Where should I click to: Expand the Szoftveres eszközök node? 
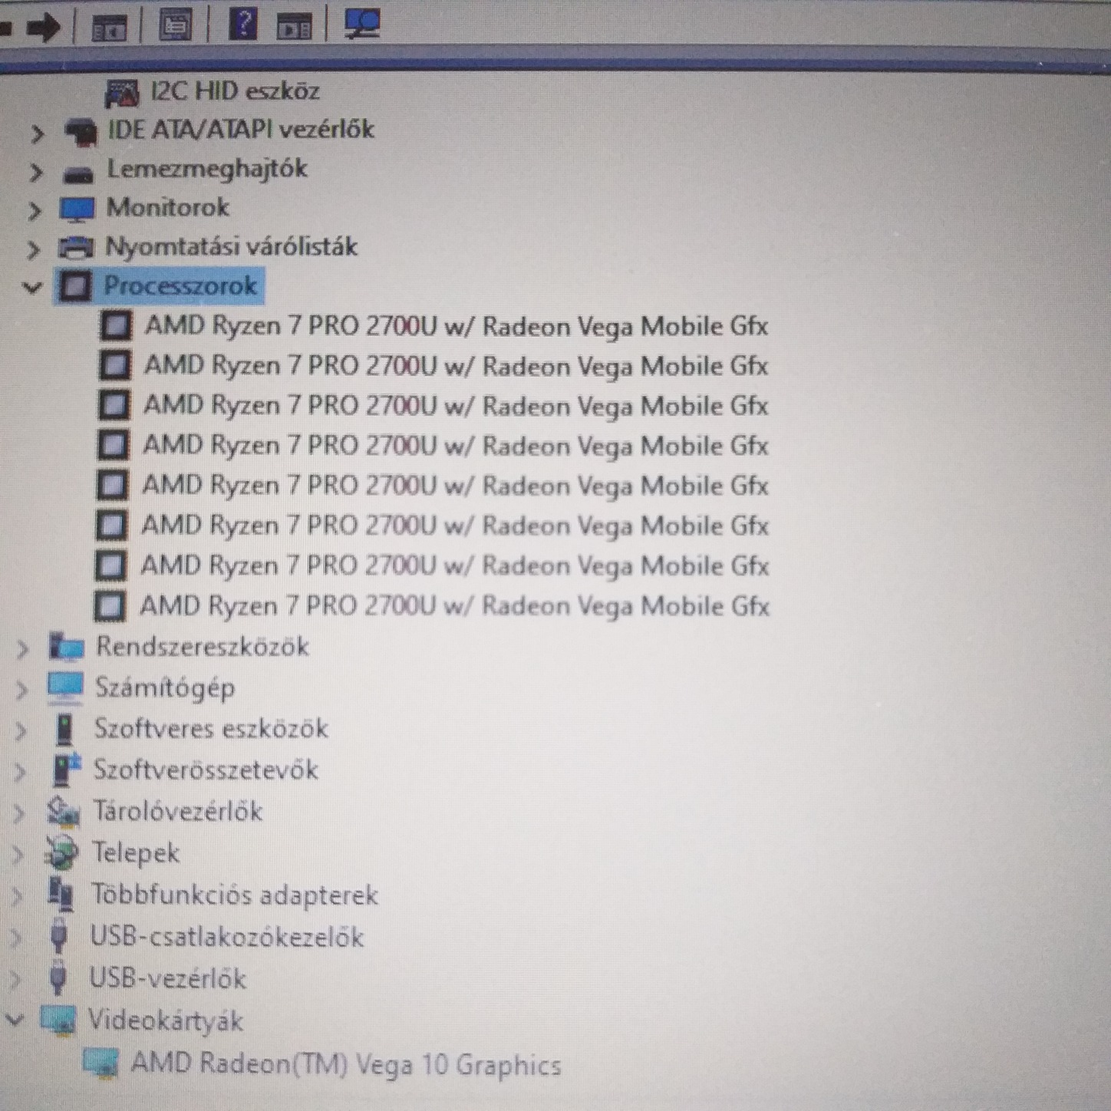[21, 730]
